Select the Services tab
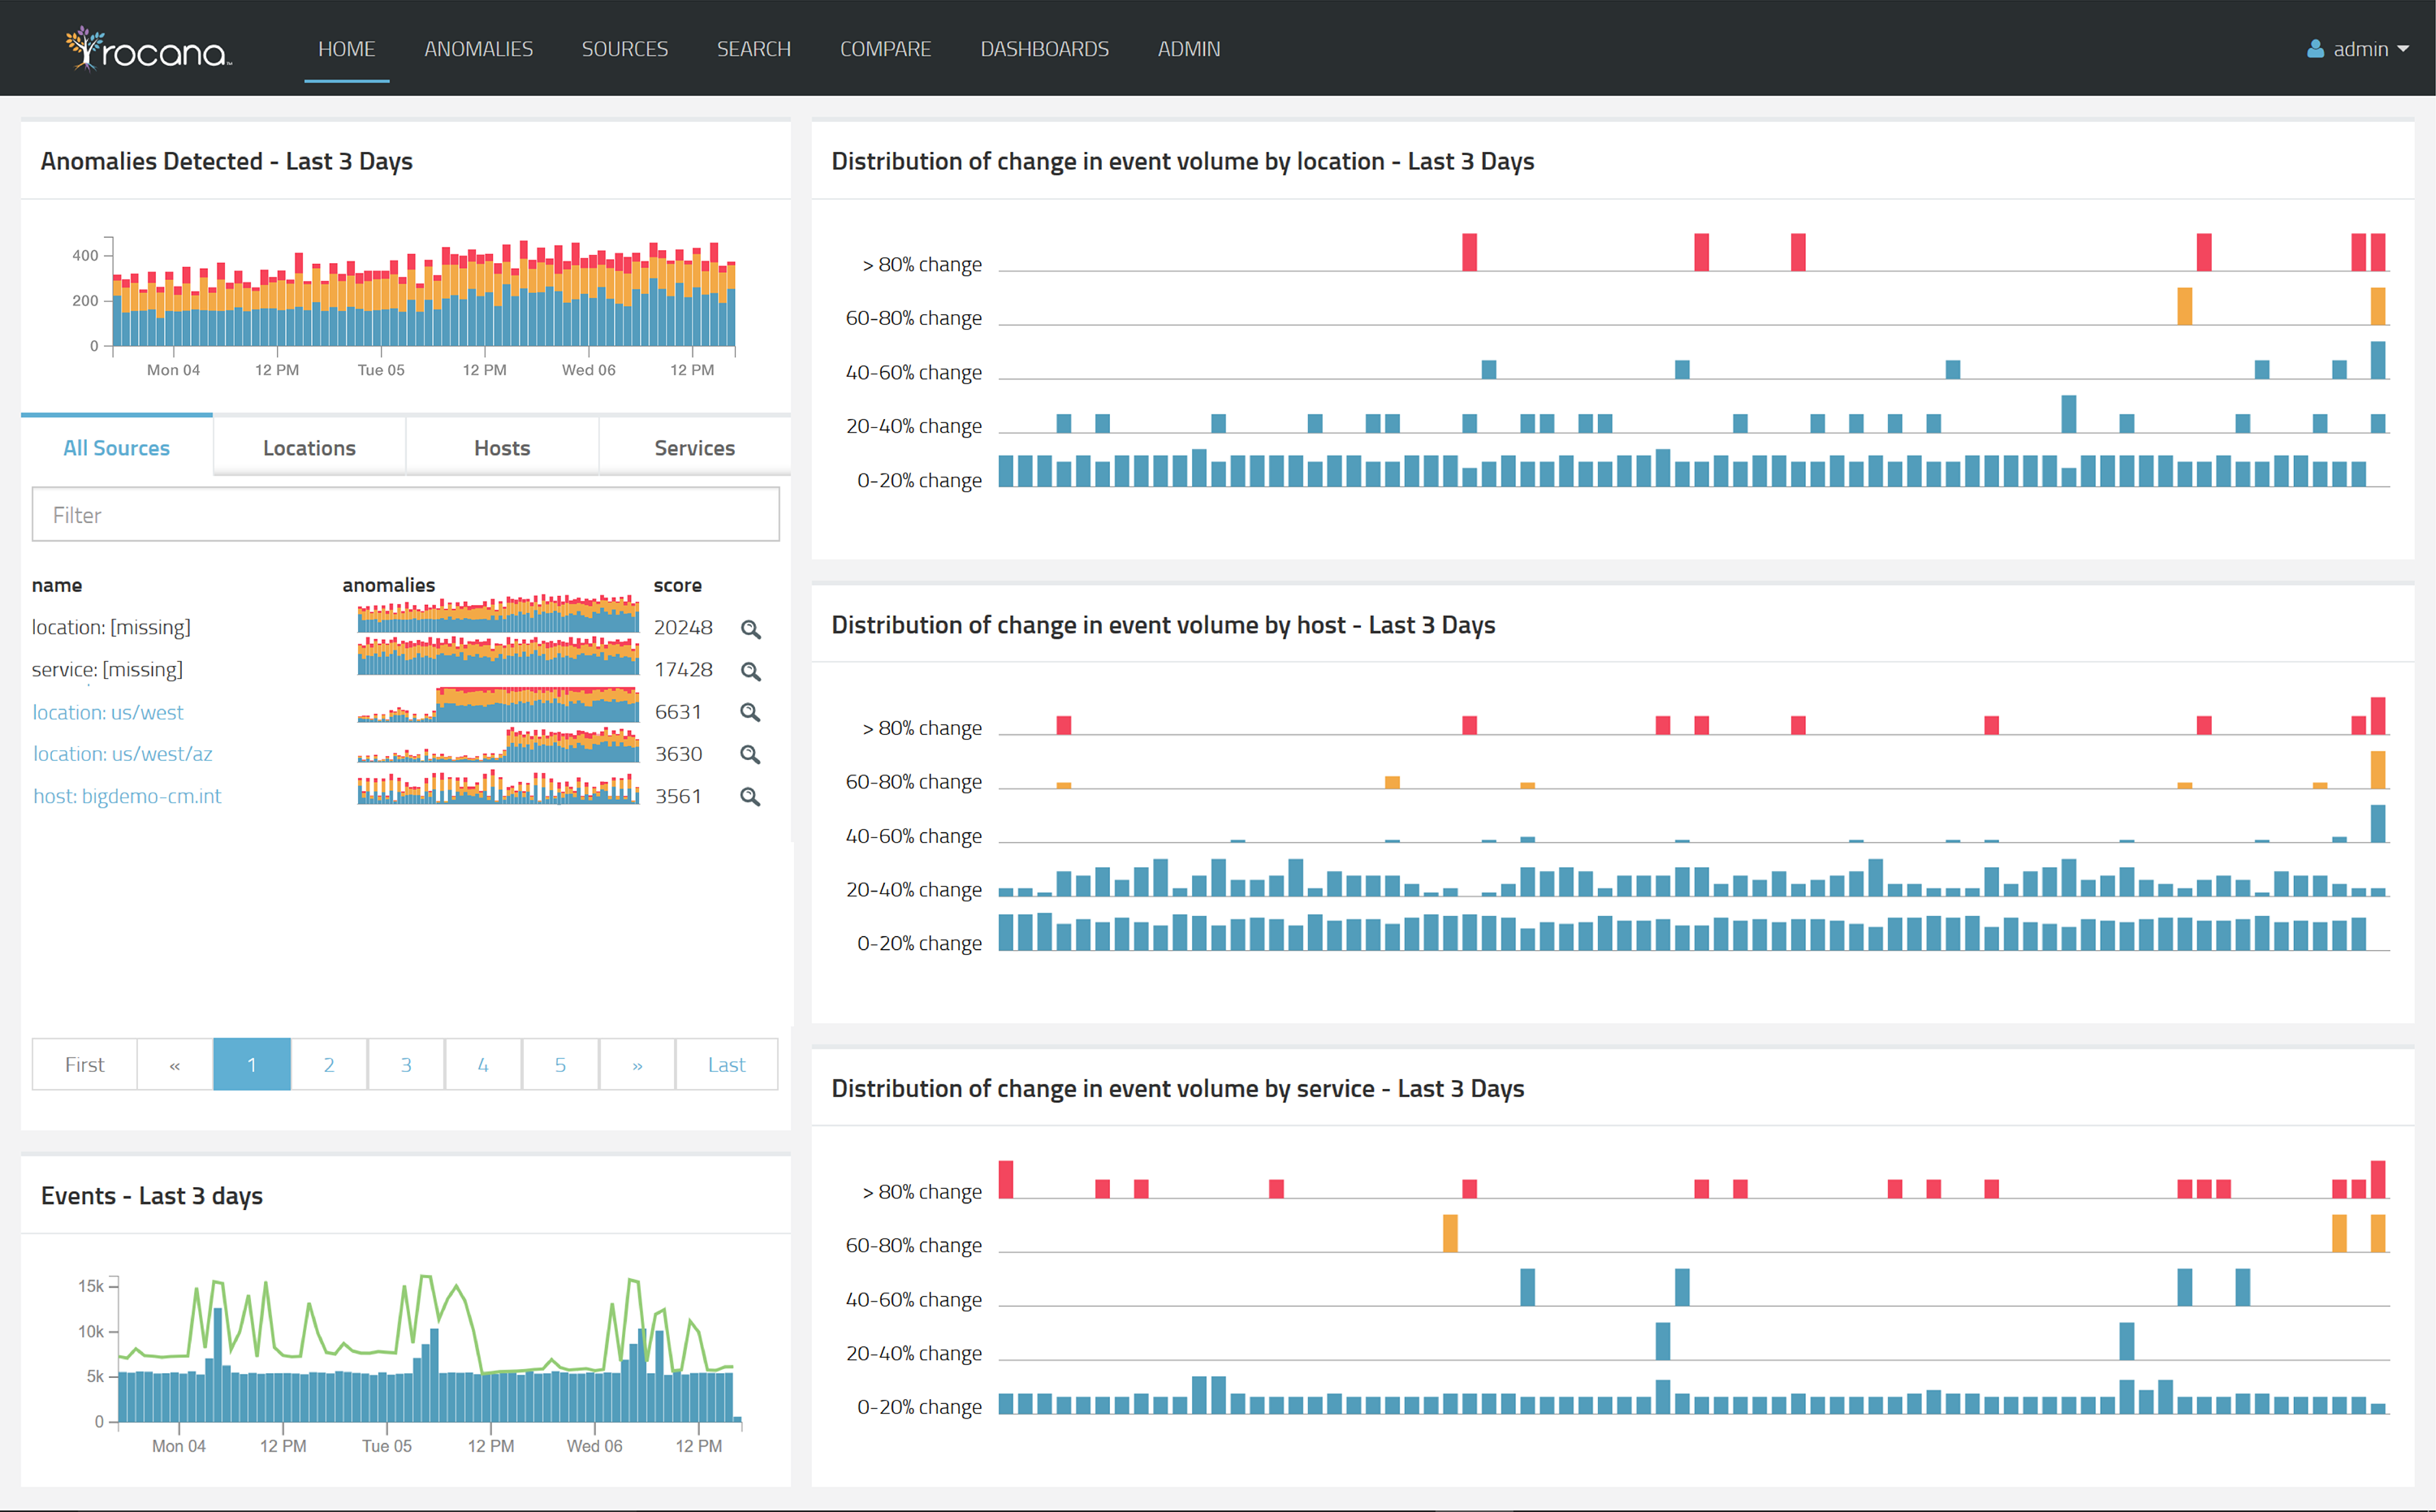 [694, 448]
